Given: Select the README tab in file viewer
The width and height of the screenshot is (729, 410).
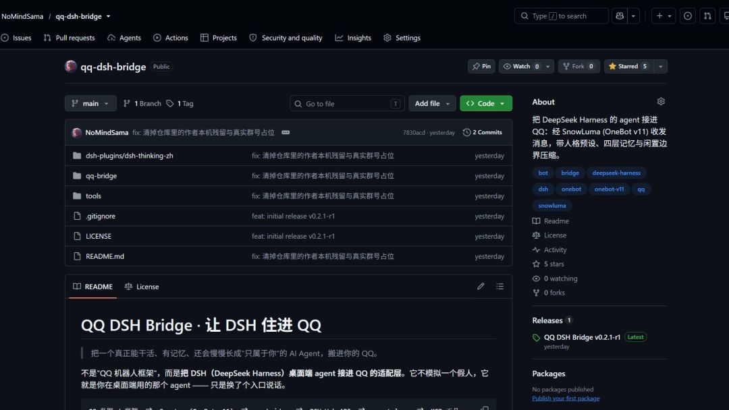Looking at the screenshot, I should tap(93, 287).
